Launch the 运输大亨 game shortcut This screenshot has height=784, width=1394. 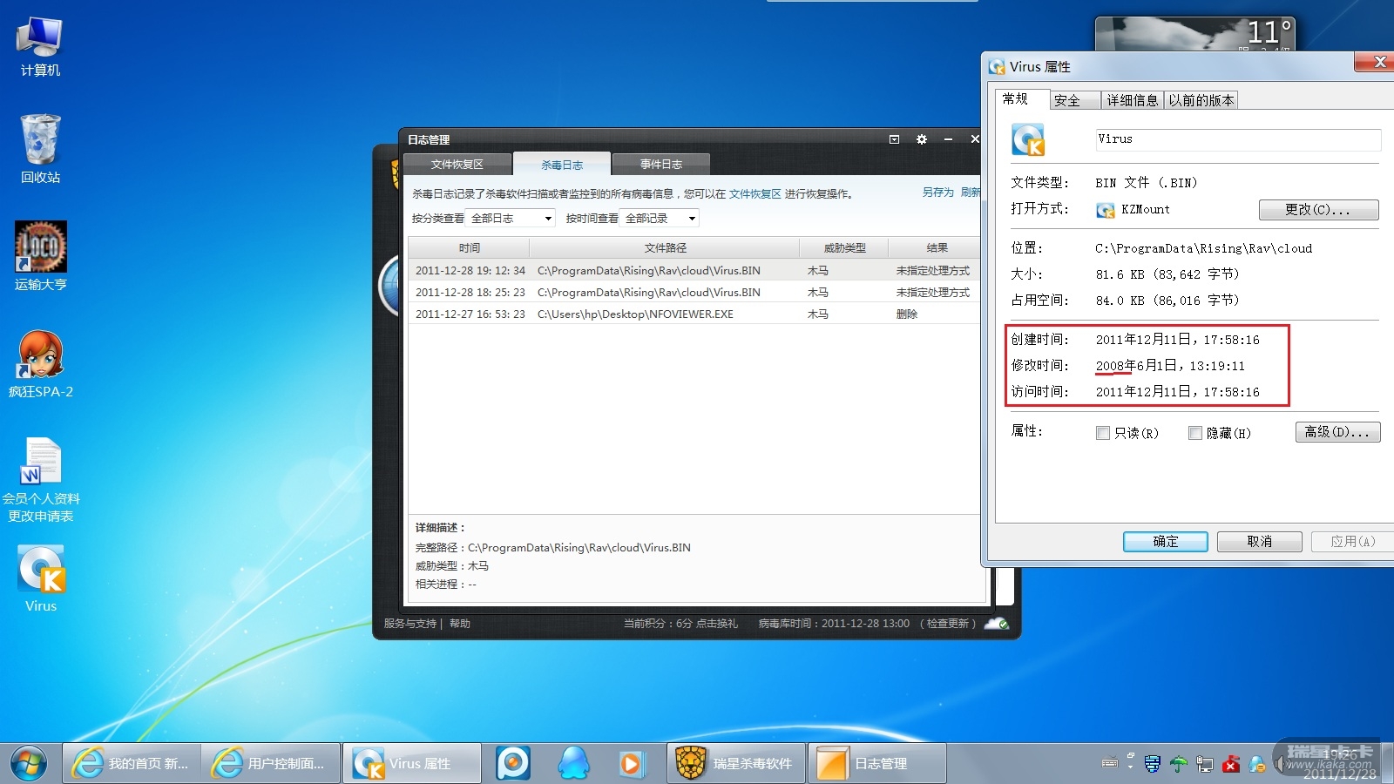[40, 256]
